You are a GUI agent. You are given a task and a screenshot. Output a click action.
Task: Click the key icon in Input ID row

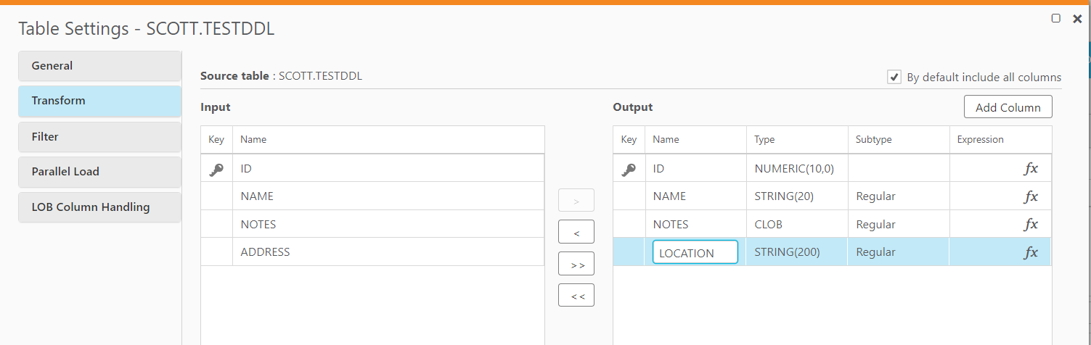[x=216, y=169]
